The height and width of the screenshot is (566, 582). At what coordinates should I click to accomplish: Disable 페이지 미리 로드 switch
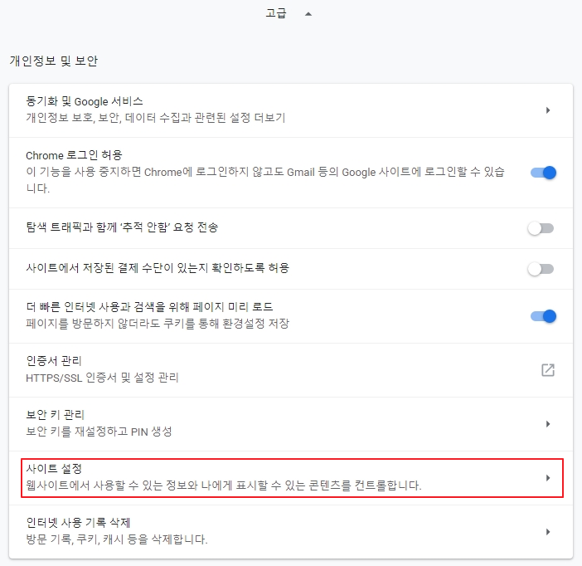click(543, 316)
